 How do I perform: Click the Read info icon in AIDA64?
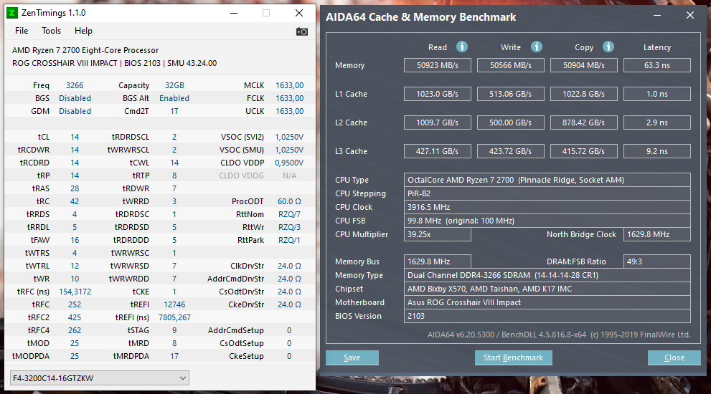click(x=461, y=47)
